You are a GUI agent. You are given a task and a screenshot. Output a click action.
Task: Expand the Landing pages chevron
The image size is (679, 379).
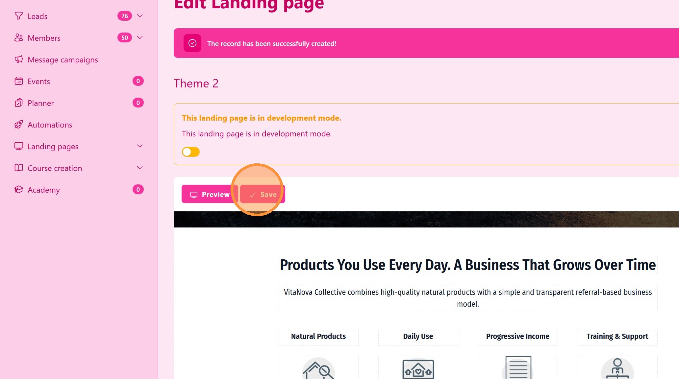140,146
